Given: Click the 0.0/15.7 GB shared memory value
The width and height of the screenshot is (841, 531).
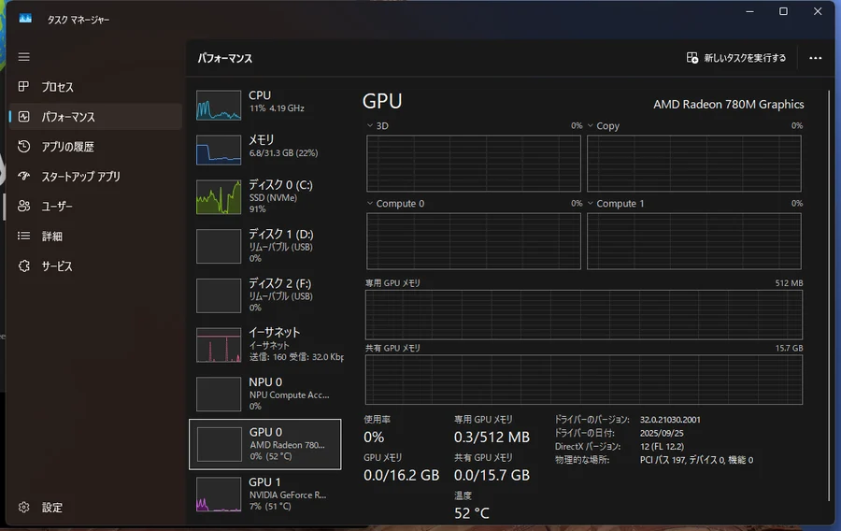Looking at the screenshot, I should point(492,475).
